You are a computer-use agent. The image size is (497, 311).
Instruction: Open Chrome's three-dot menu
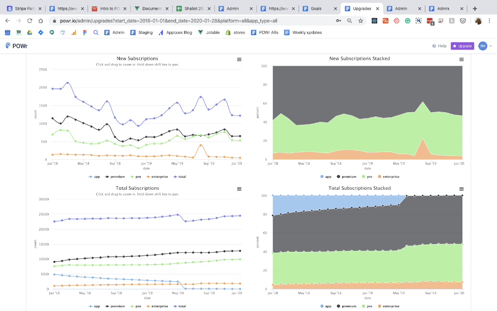click(x=490, y=21)
